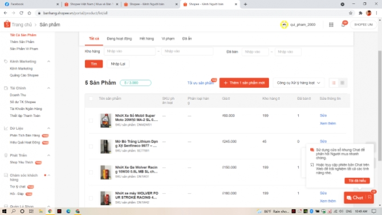This screenshot has height=215, width=382.
Task: Open the Chrome three-dot menu
Action: [x=377, y=13]
